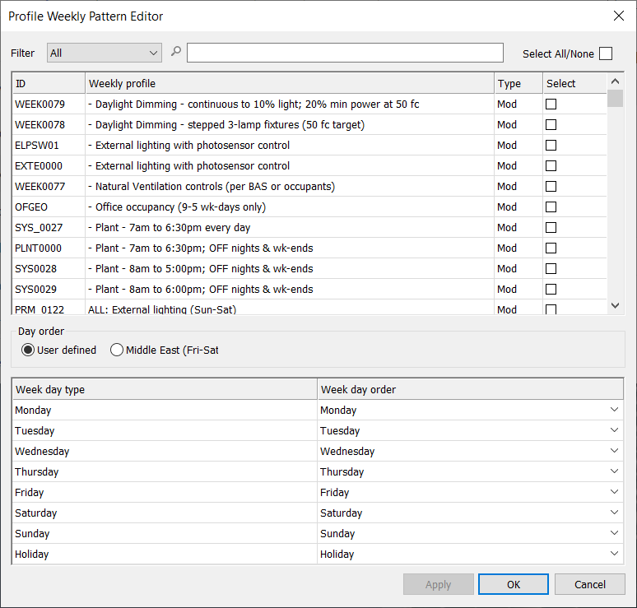
Task: Check the Select box for SYS0028
Action: coord(551,269)
